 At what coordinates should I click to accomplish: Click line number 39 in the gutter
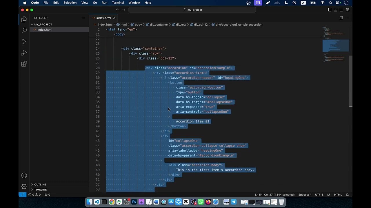point(98,121)
